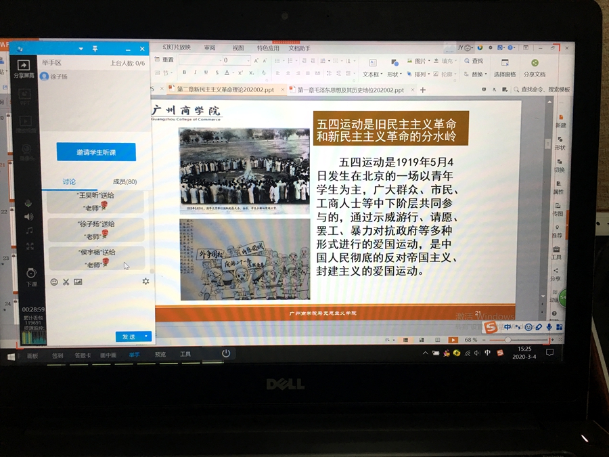Click the 分享屏幕 share screen icon
Viewport: 609px width, 457px height.
tap(23, 67)
